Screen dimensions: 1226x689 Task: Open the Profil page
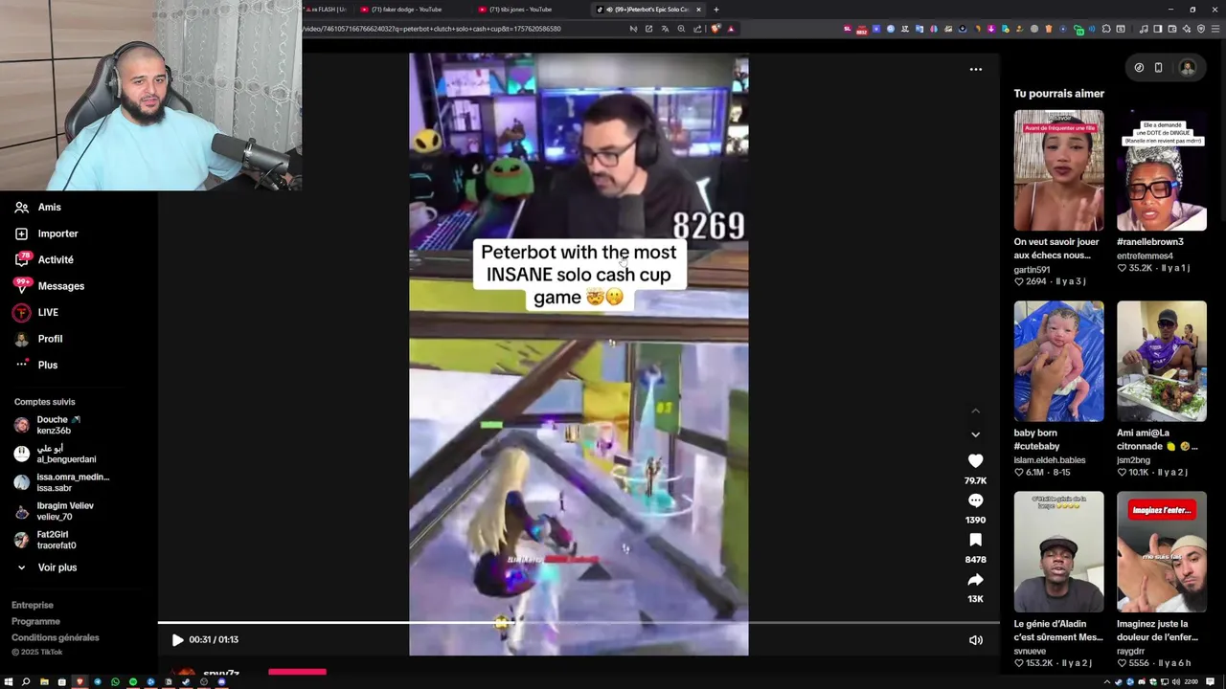39,339
